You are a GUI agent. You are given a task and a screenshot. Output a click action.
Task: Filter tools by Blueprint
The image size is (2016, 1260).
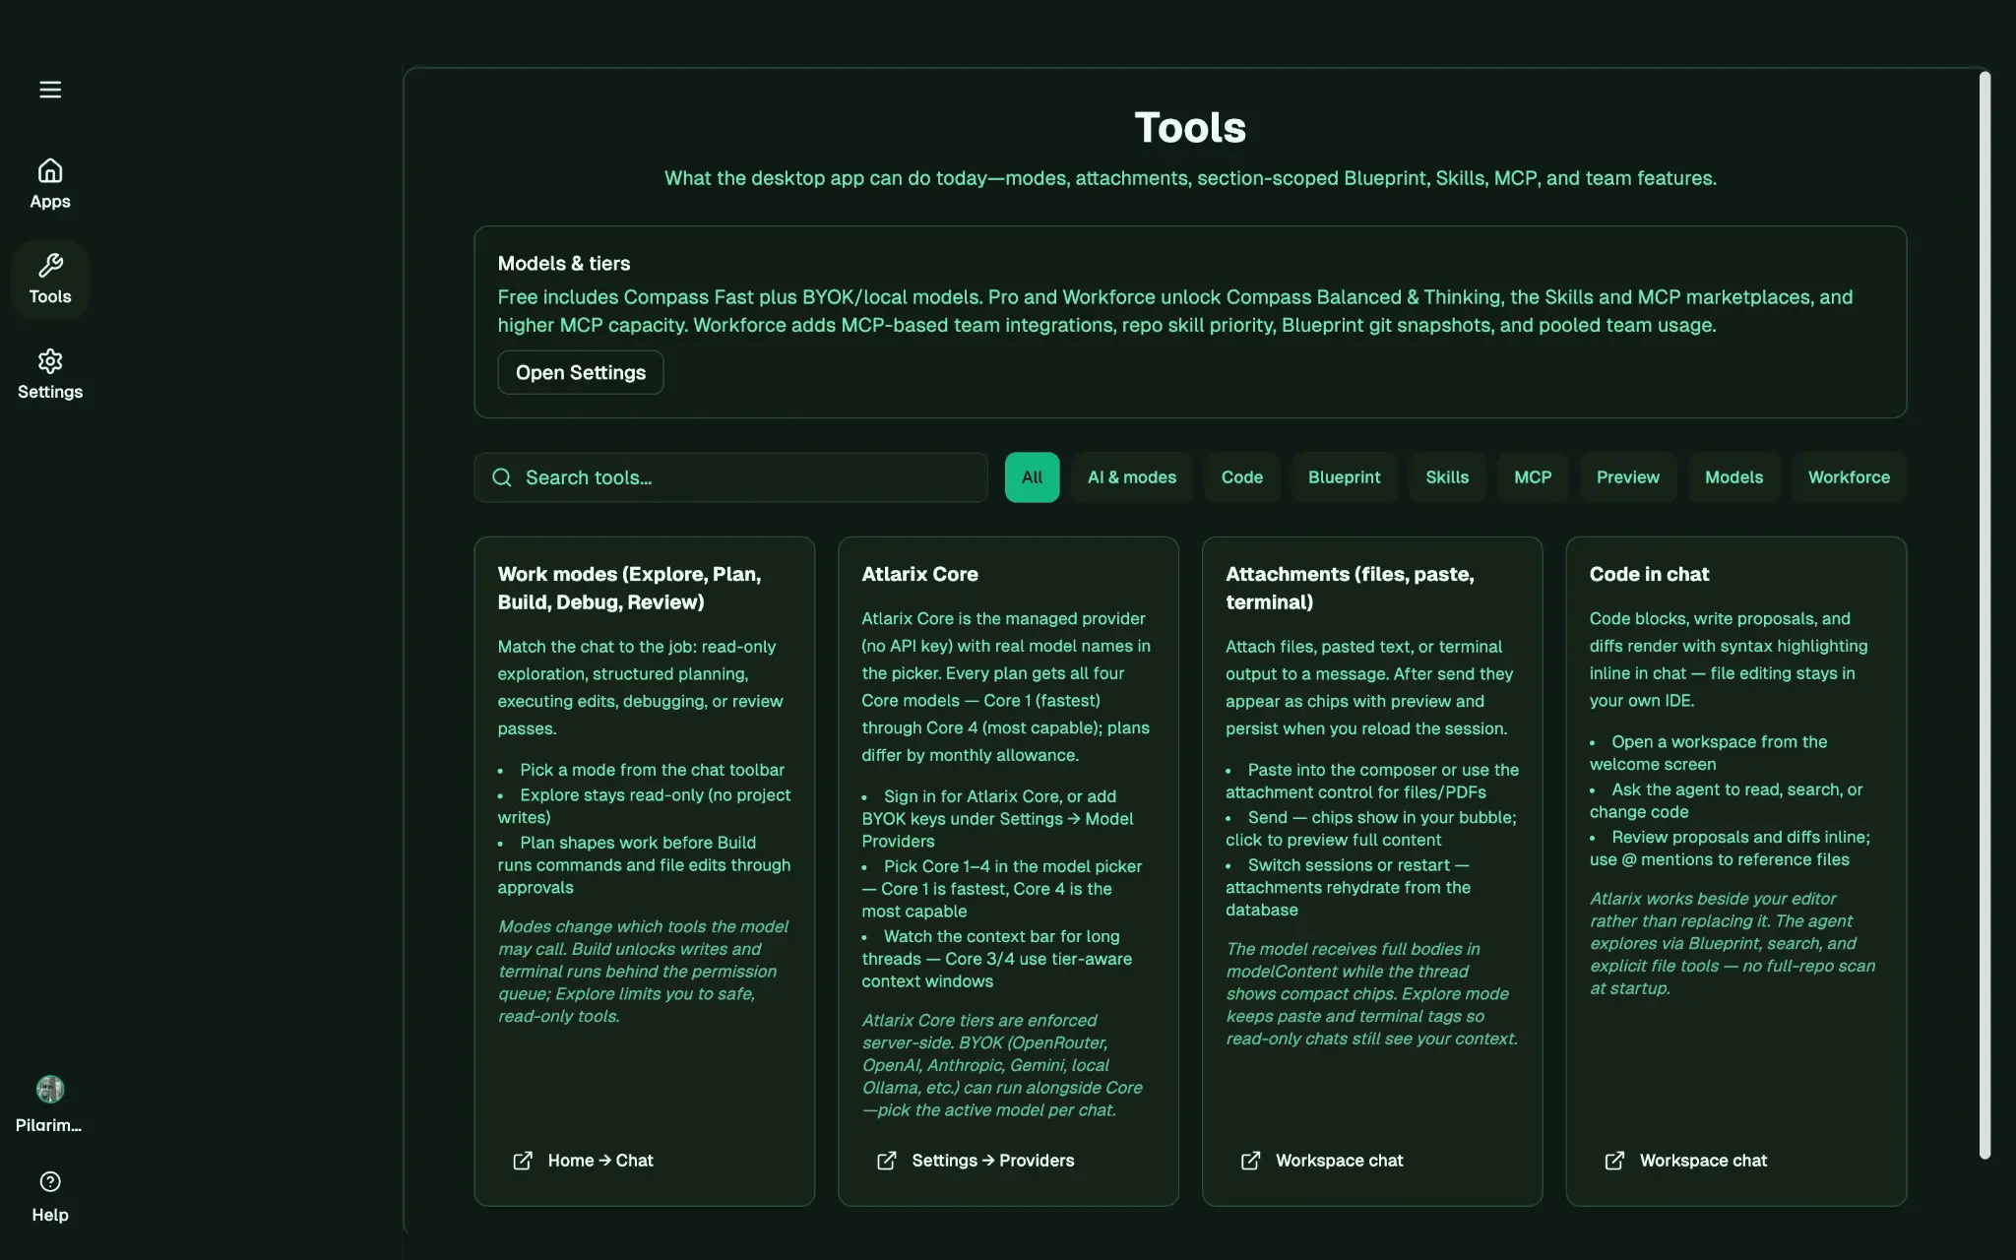tap(1345, 477)
